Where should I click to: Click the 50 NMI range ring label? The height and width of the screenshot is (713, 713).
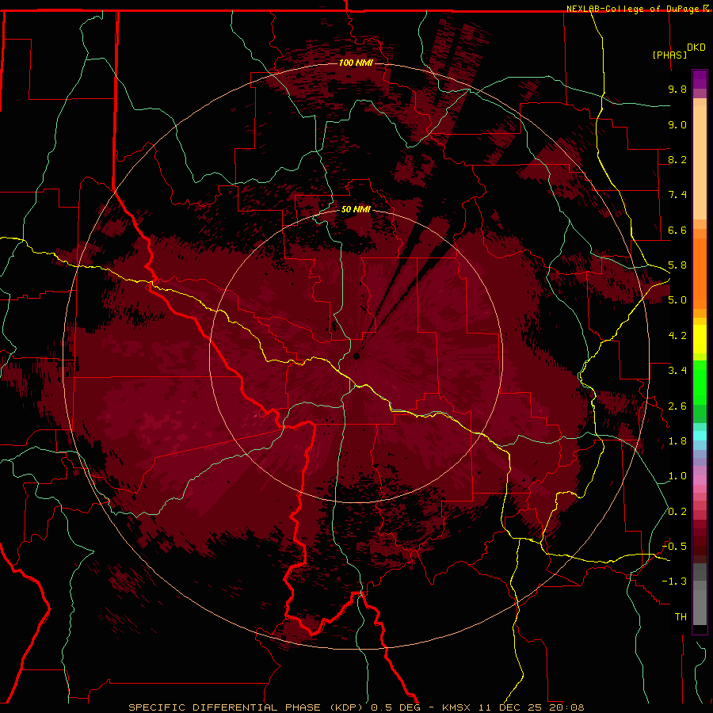356,210
